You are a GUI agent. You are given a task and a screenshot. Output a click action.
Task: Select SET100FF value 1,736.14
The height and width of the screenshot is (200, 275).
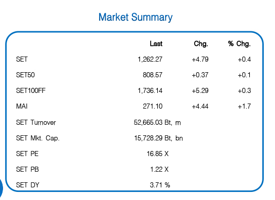[x=150, y=90]
